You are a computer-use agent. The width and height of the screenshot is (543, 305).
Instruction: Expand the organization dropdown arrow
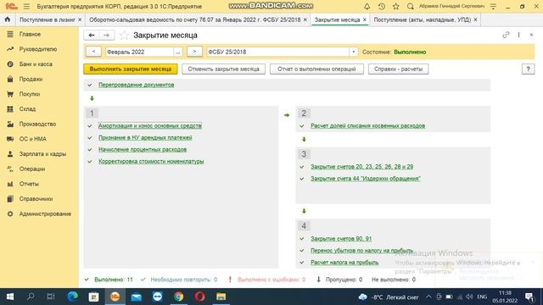point(353,52)
